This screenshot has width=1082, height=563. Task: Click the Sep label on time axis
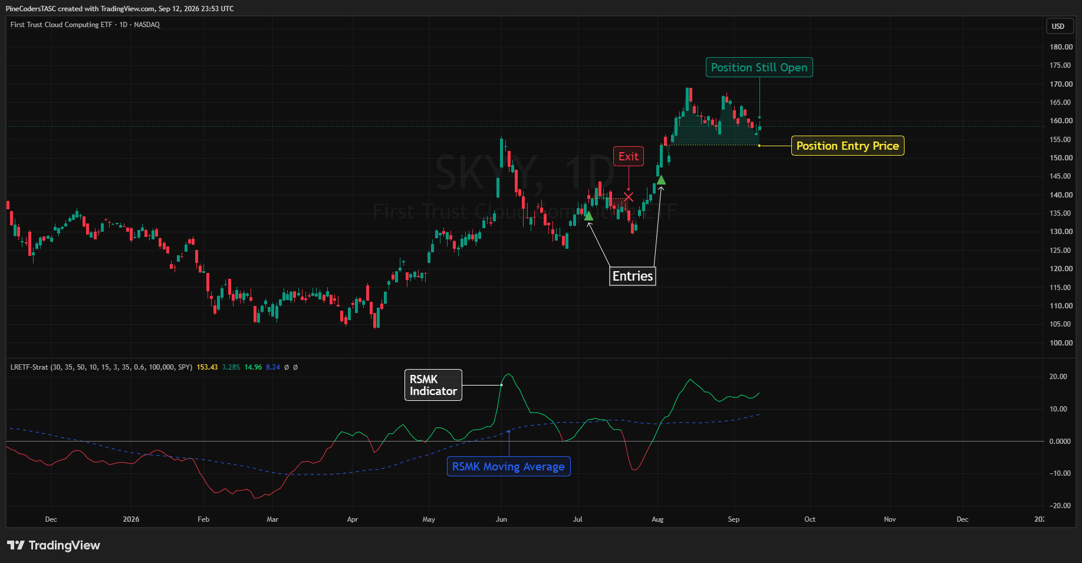734,519
